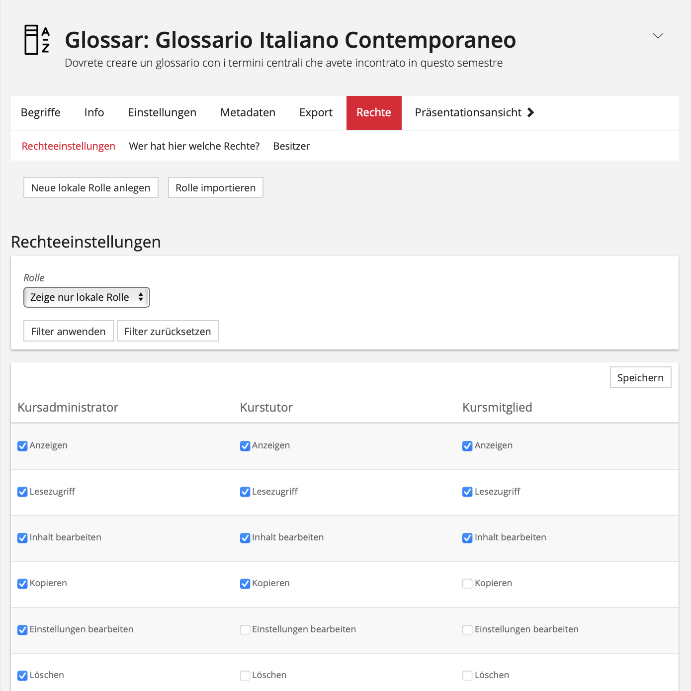
Task: Enable Einstellungen bearbeiten for Kurstutor
Action: [245, 630]
